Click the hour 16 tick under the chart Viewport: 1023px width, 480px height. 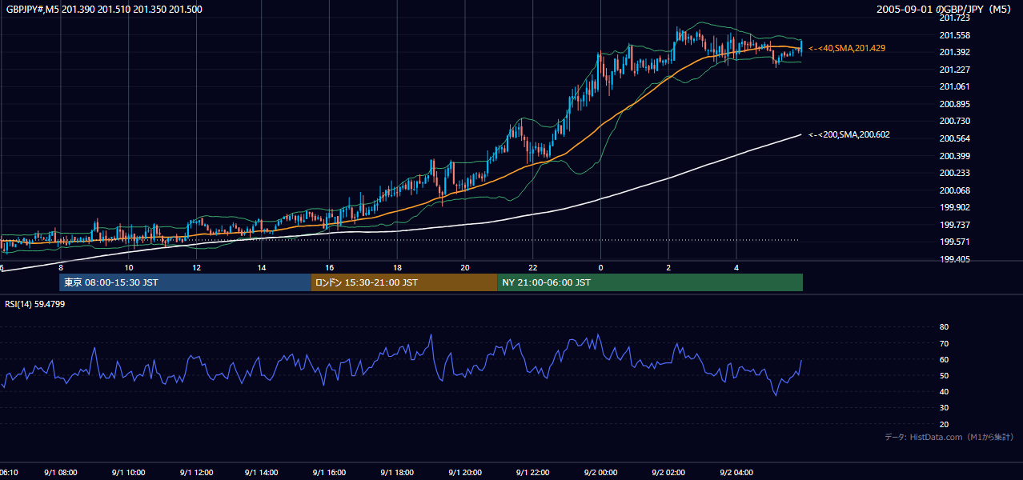click(330, 267)
